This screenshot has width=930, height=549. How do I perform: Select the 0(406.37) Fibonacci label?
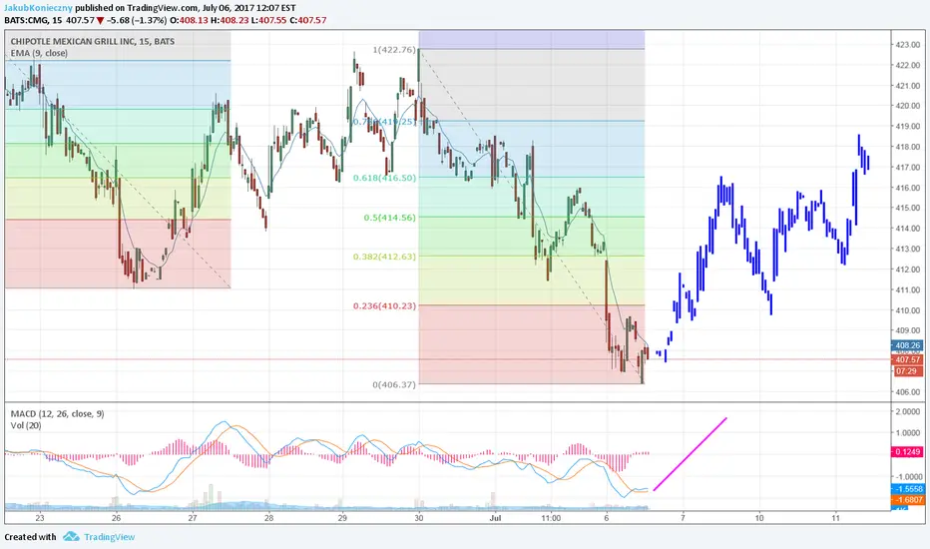394,384
